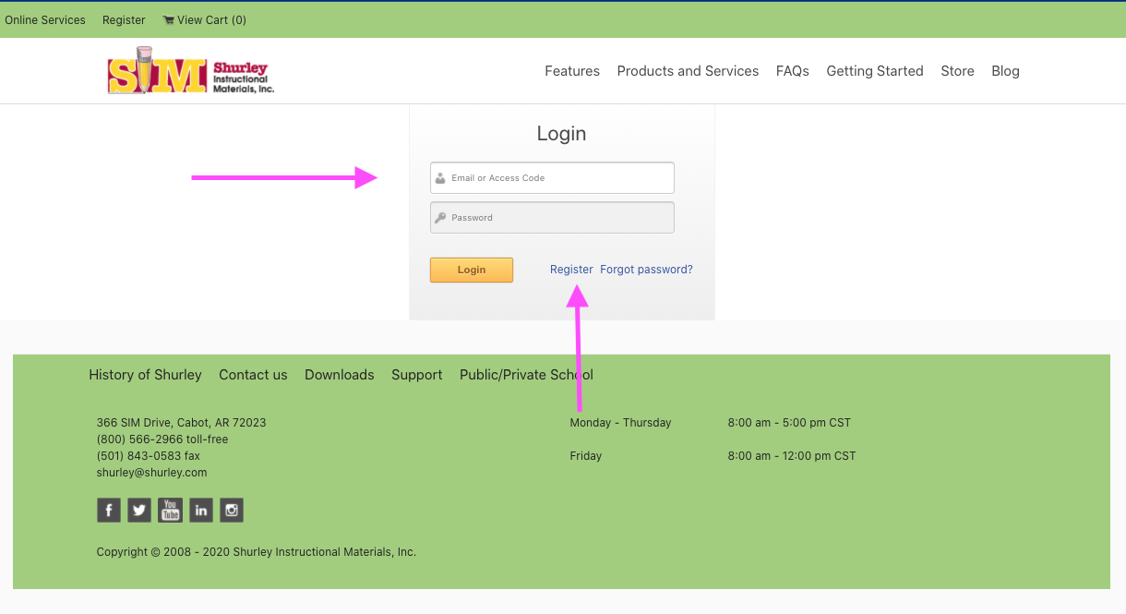This screenshot has height=614, width=1126.
Task: Open the YouTube icon link
Action: (170, 510)
